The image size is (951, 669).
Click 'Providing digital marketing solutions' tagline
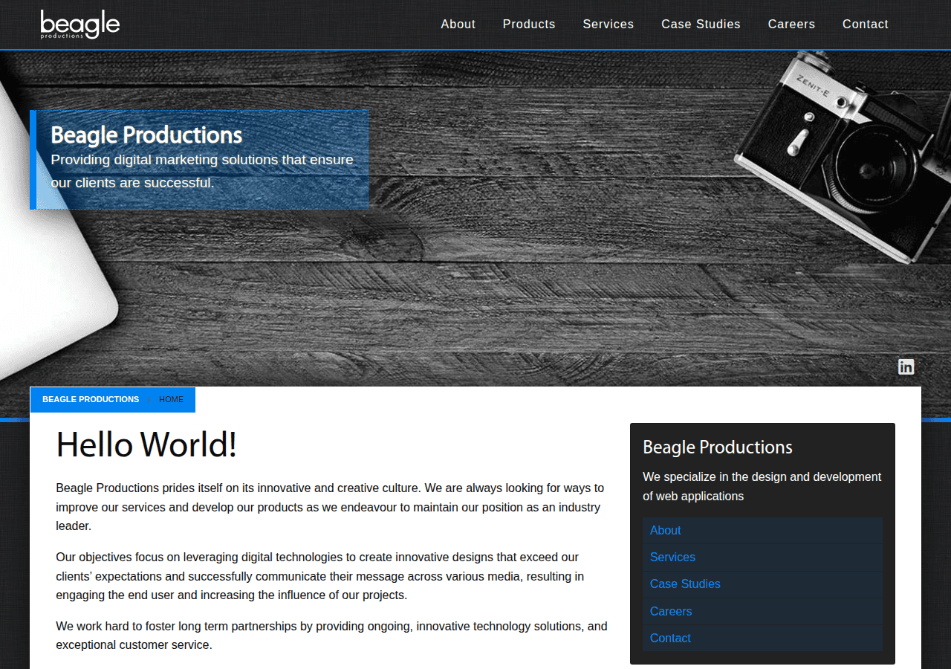coord(202,171)
